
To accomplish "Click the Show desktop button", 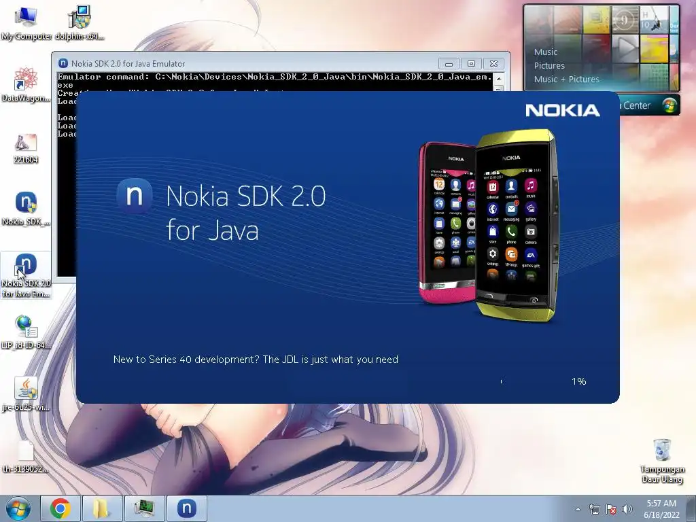I will pyautogui.click(x=691, y=508).
